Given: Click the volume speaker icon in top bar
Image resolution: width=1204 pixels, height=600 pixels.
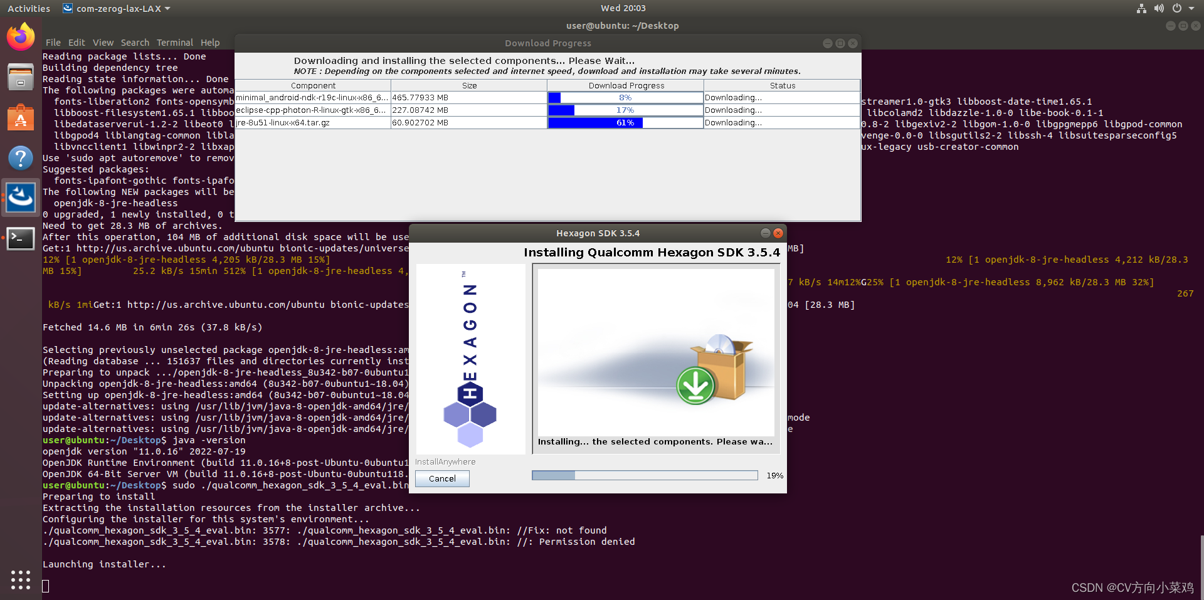Looking at the screenshot, I should (1159, 8).
